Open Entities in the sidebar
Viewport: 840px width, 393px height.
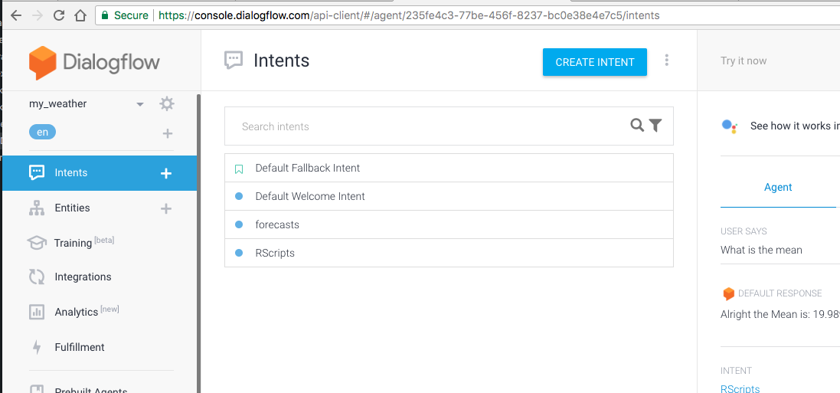click(x=72, y=208)
